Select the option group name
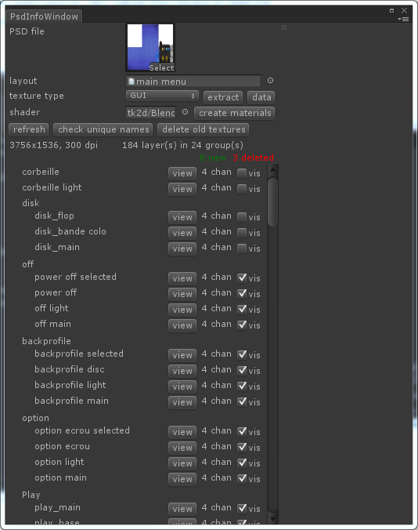The width and height of the screenshot is (418, 530). coord(35,418)
